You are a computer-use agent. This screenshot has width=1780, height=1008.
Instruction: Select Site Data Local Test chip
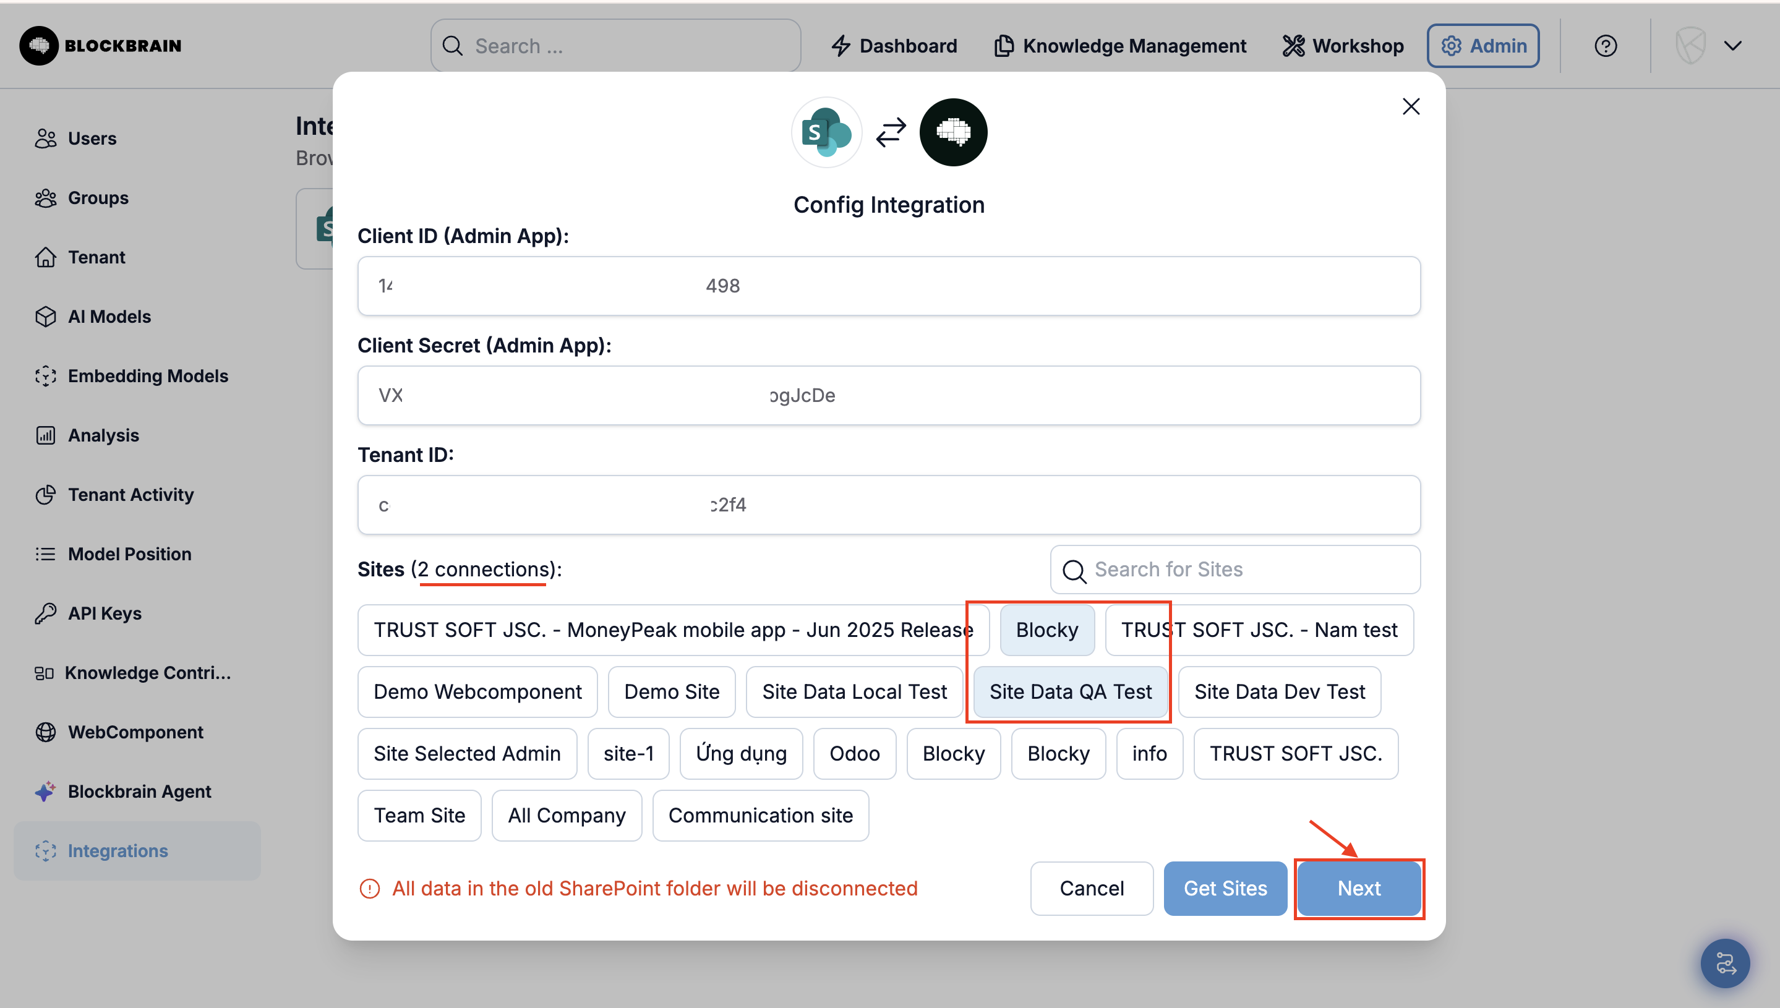[x=854, y=693]
